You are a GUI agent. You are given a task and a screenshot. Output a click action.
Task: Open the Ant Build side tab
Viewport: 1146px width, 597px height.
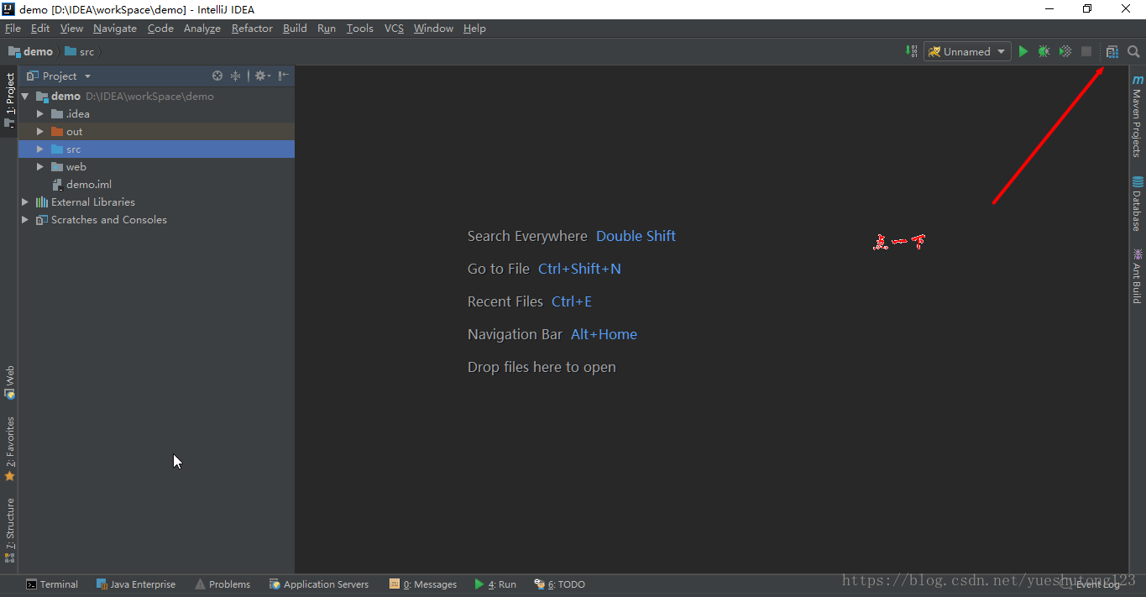coord(1138,275)
